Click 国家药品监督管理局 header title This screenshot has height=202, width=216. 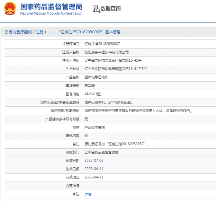click(51, 7)
